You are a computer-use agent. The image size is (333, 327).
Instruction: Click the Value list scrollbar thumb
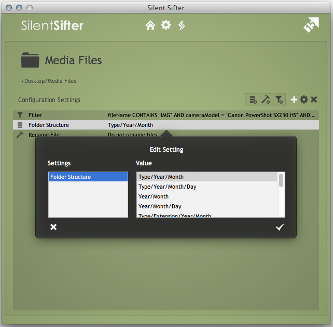[281, 180]
